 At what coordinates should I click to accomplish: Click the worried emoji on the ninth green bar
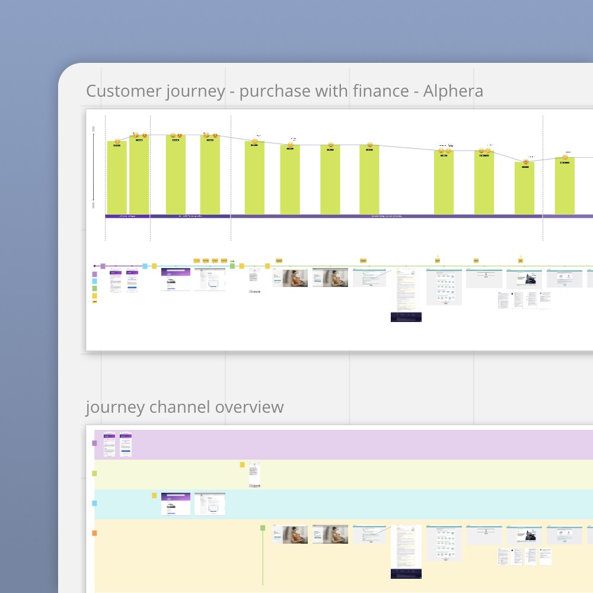(x=441, y=151)
